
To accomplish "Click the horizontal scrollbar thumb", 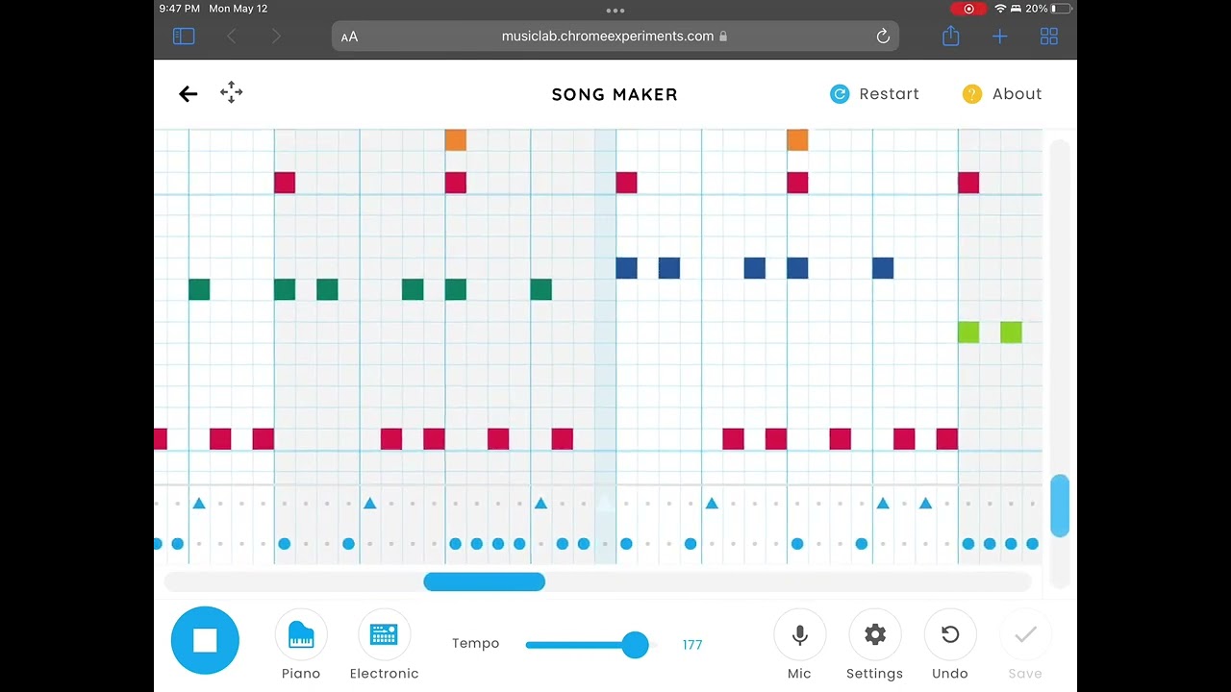I will [x=485, y=581].
